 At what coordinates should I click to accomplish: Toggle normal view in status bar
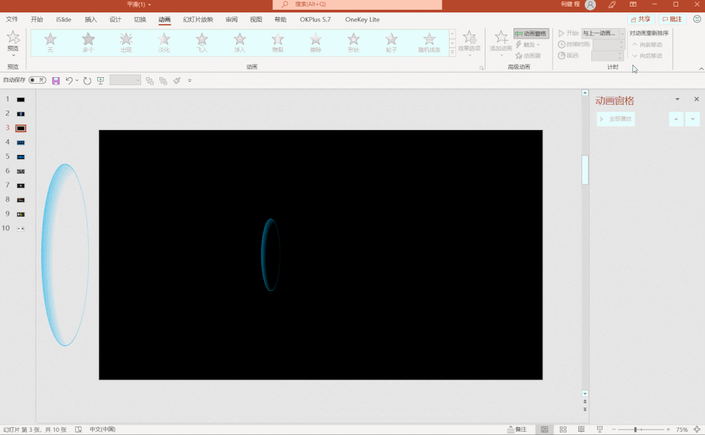544,430
